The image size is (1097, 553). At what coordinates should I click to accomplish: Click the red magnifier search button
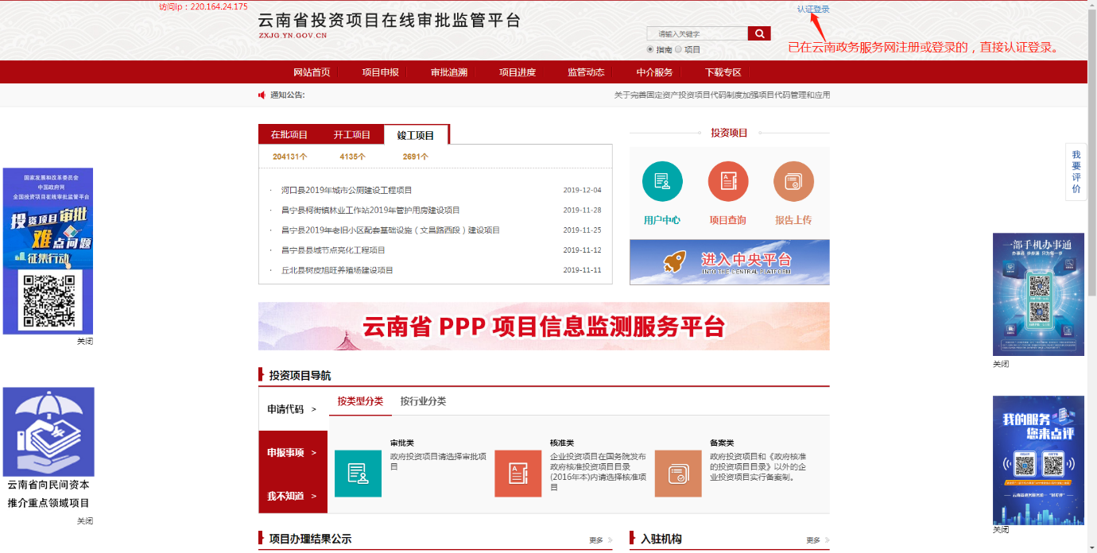pos(759,33)
